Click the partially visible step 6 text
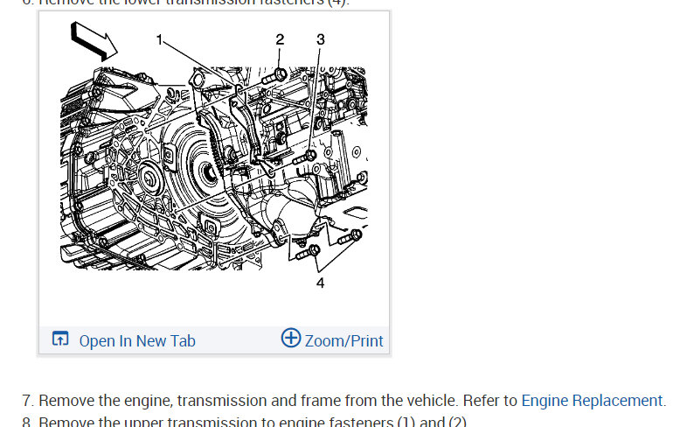Viewport: 680px width, 427px height. (x=185, y=3)
